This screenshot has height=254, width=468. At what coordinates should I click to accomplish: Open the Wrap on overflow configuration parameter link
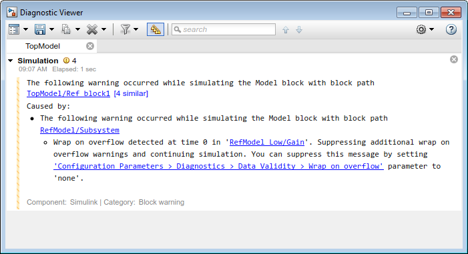point(218,166)
